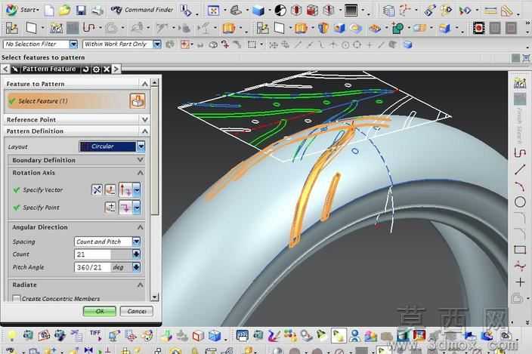Collapse the Radiate section
Image resolution: width=532 pixels, height=354 pixels.
point(140,285)
